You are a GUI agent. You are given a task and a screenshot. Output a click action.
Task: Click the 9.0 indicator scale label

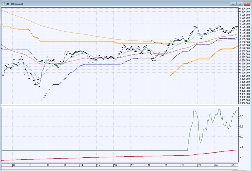pos(241,116)
